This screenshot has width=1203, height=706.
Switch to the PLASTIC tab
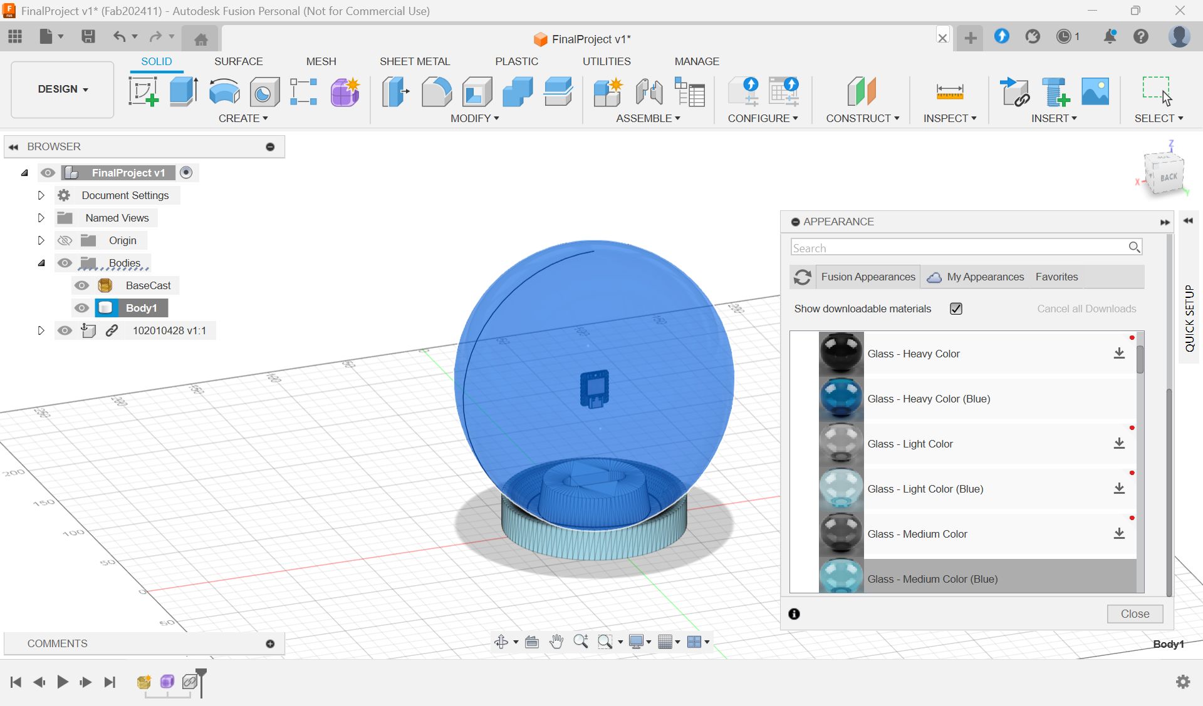516,61
